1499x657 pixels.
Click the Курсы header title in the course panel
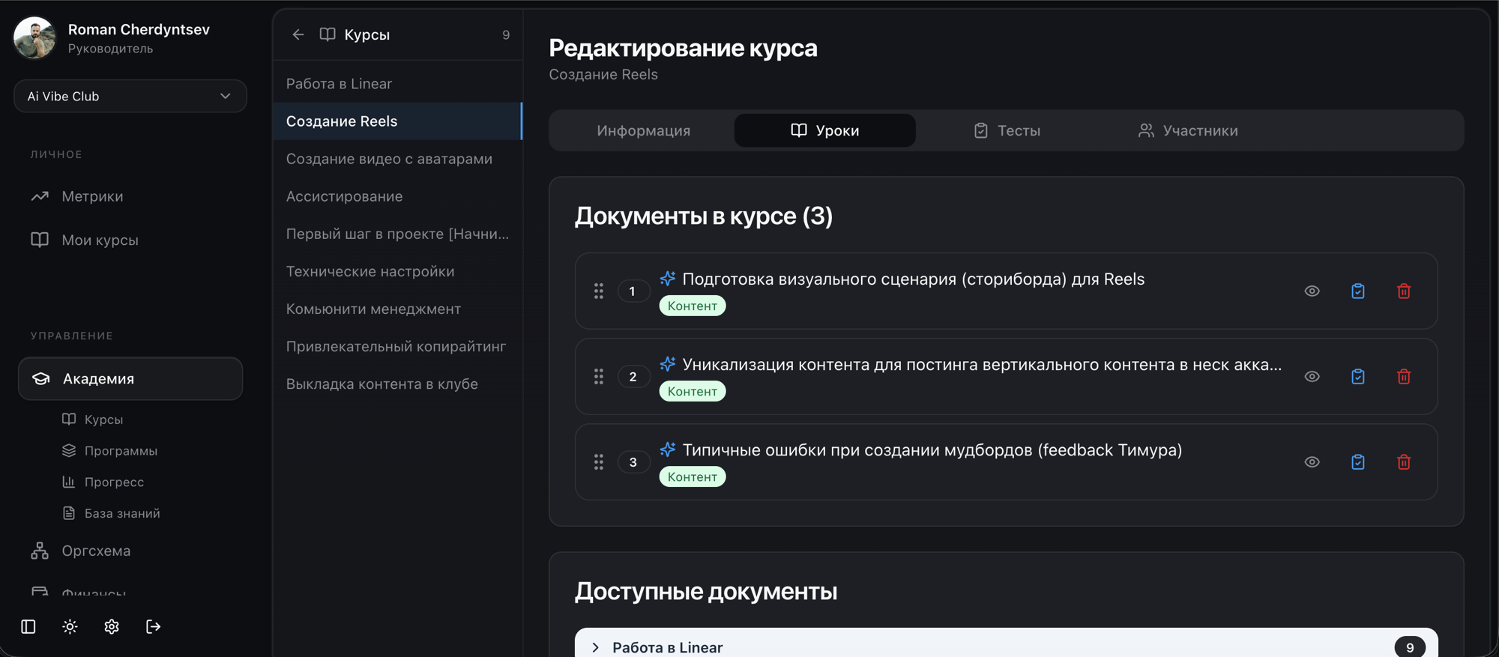coord(367,34)
